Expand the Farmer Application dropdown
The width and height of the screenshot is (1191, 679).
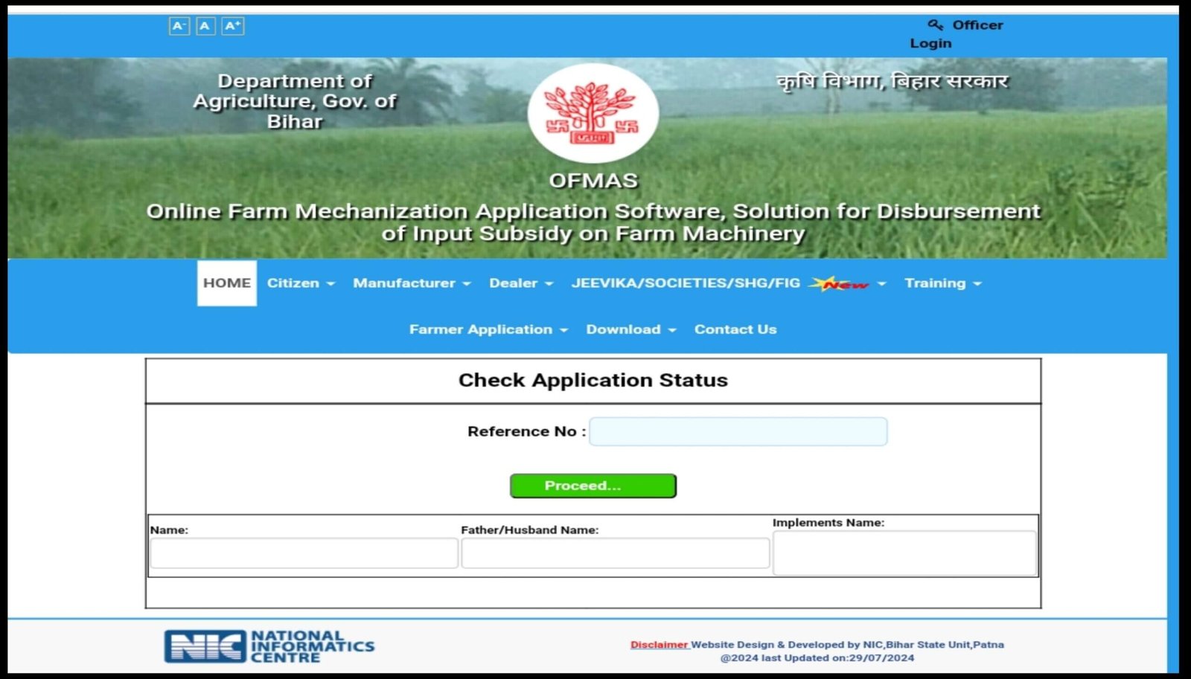coord(487,329)
